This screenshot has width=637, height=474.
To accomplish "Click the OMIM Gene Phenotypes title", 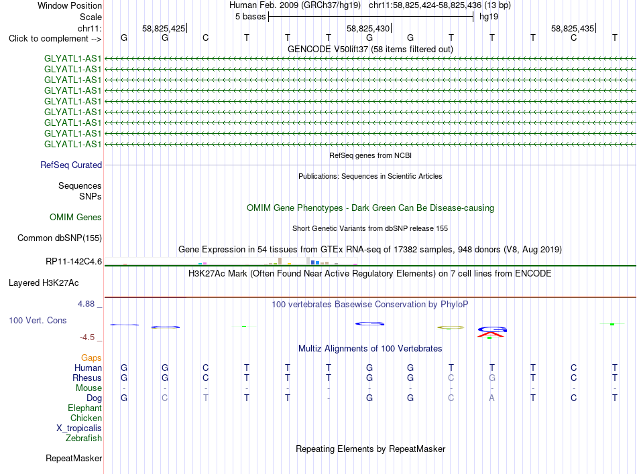I will click(x=371, y=208).
